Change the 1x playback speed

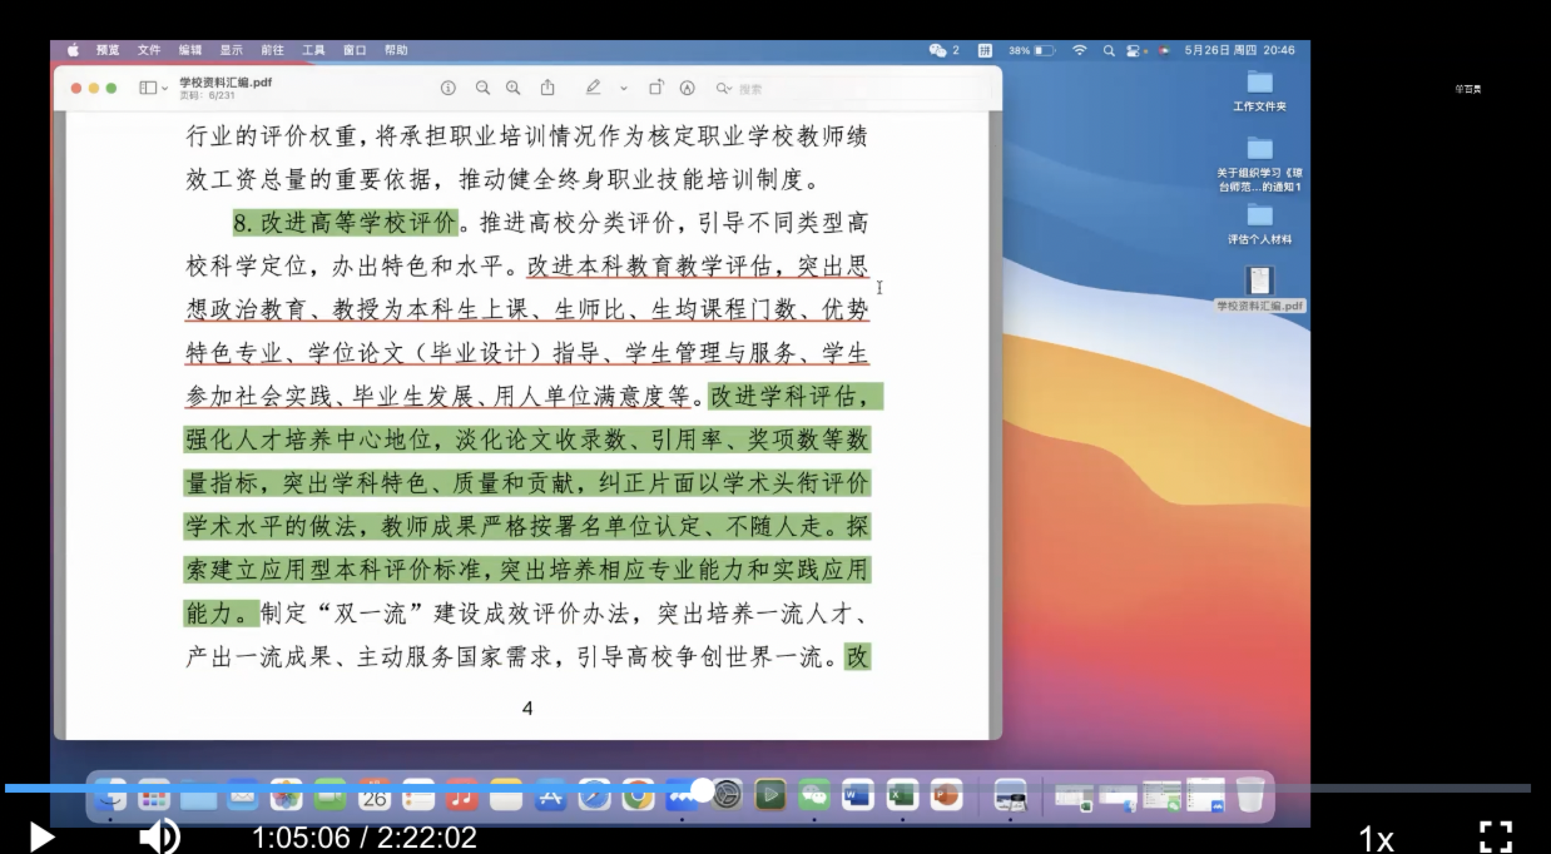pos(1376,838)
